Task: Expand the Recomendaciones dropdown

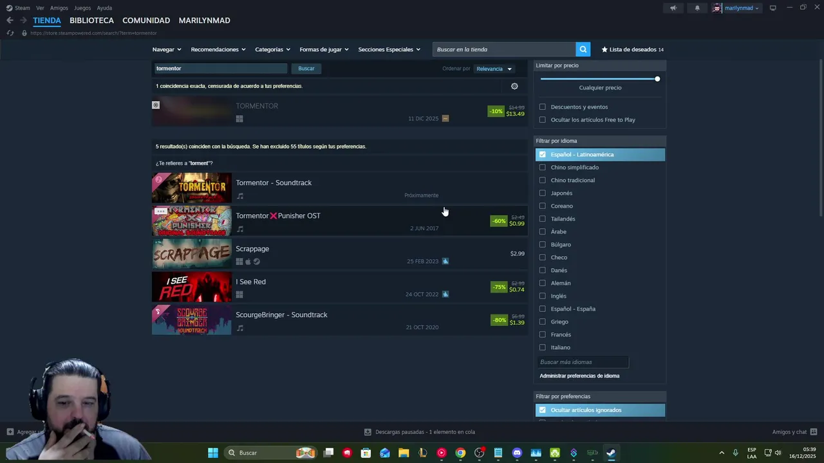Action: tap(218, 50)
